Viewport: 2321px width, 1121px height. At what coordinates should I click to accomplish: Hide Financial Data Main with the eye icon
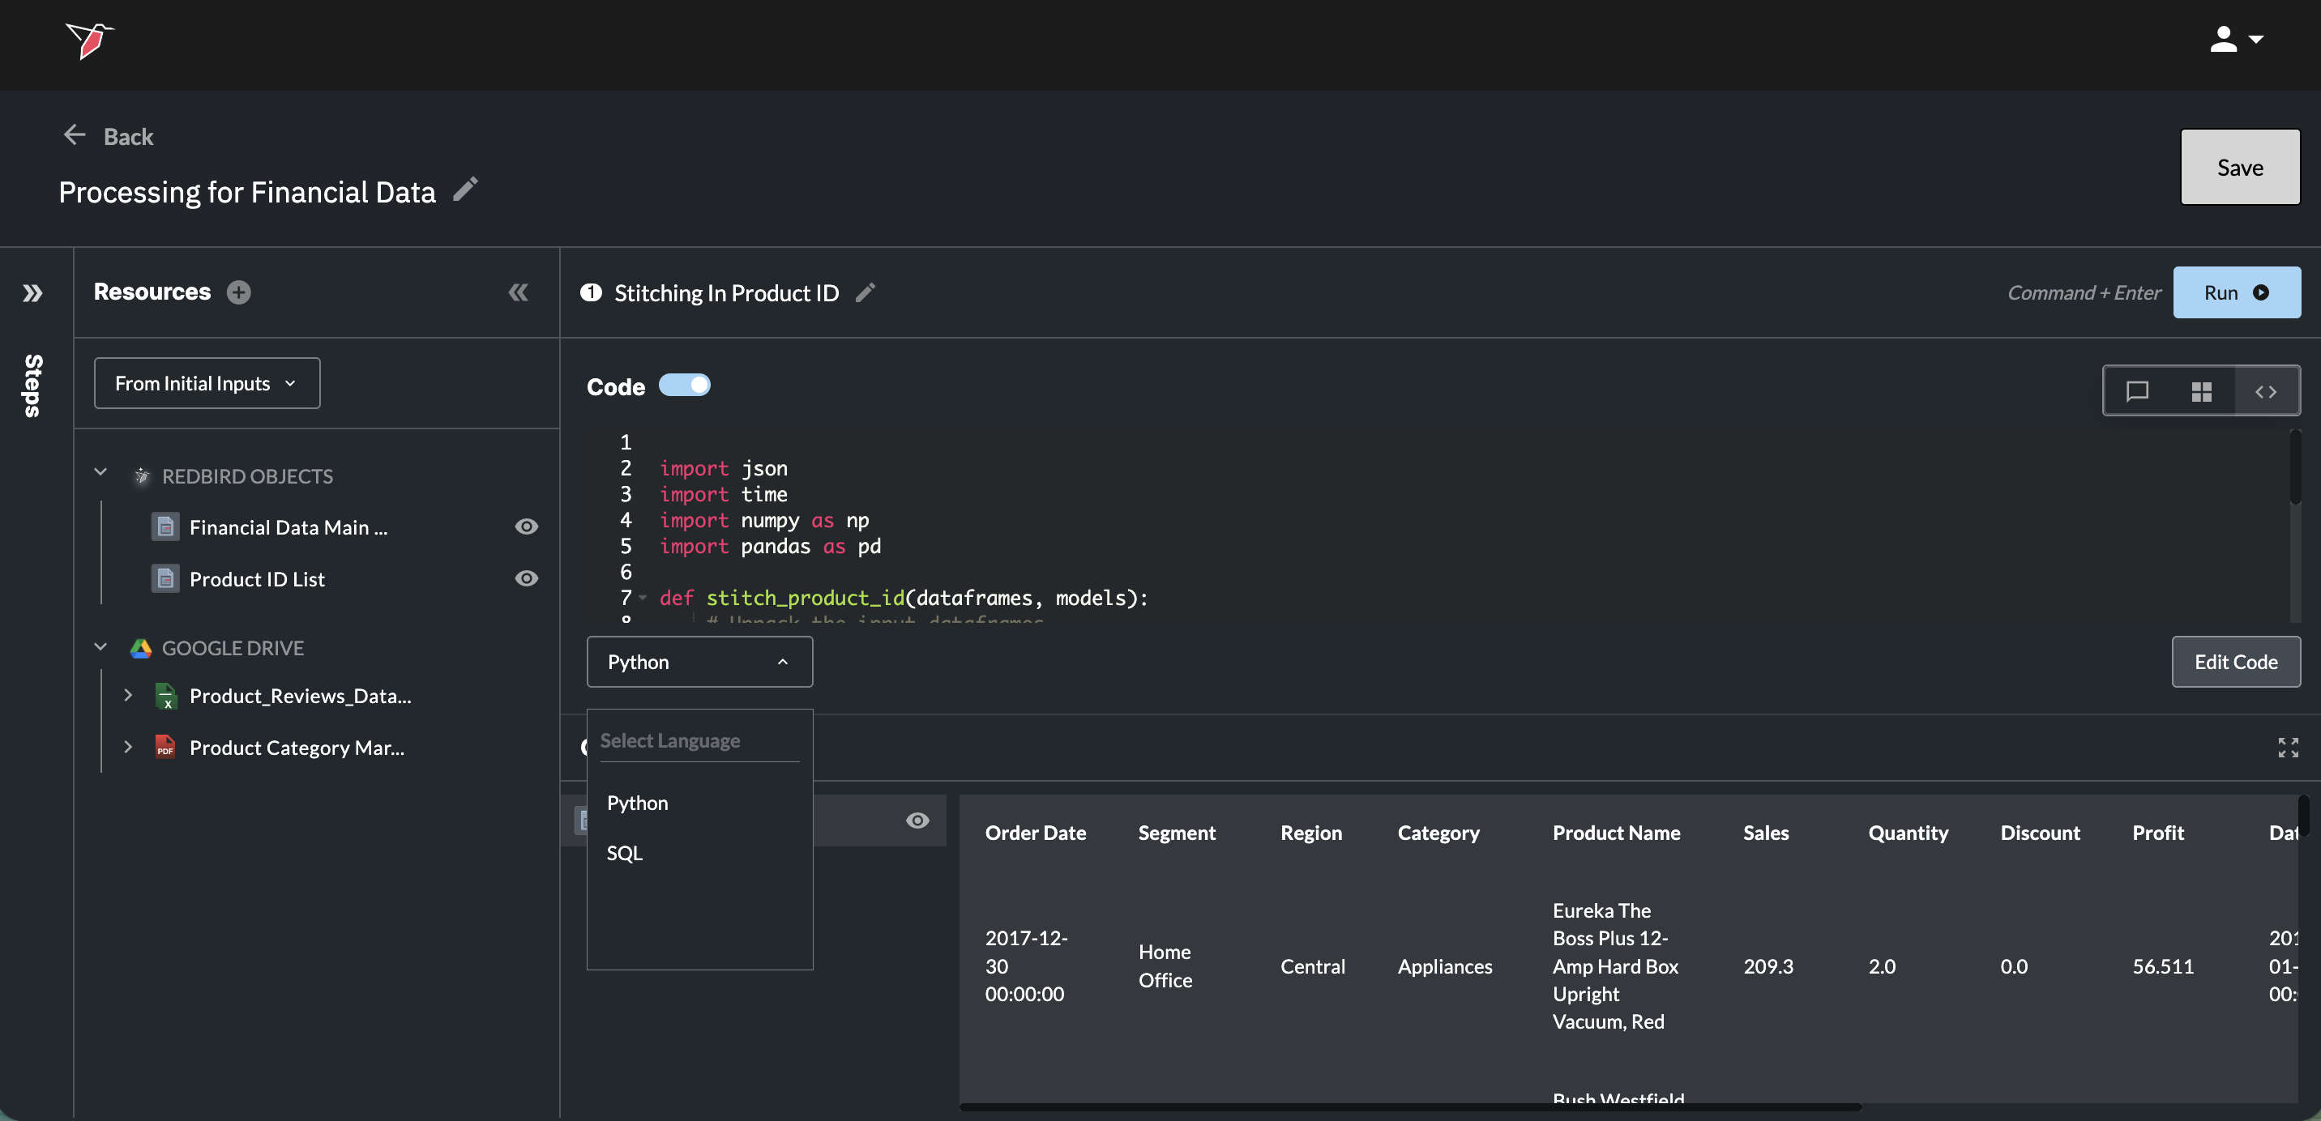tap(526, 526)
